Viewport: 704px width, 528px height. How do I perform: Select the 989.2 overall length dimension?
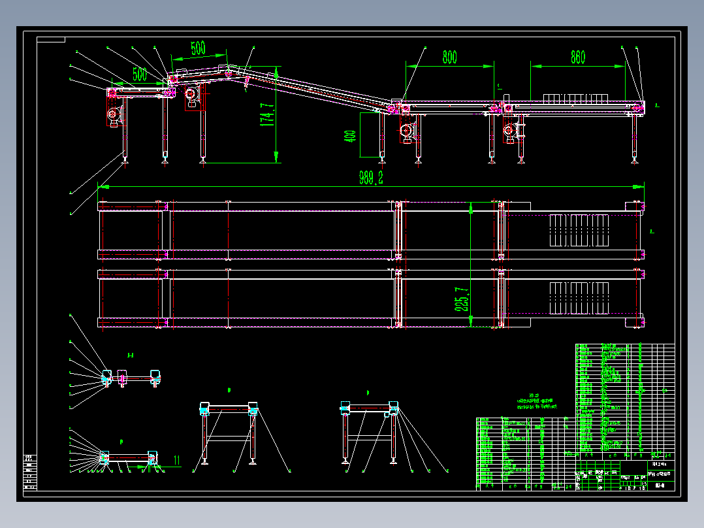point(372,178)
